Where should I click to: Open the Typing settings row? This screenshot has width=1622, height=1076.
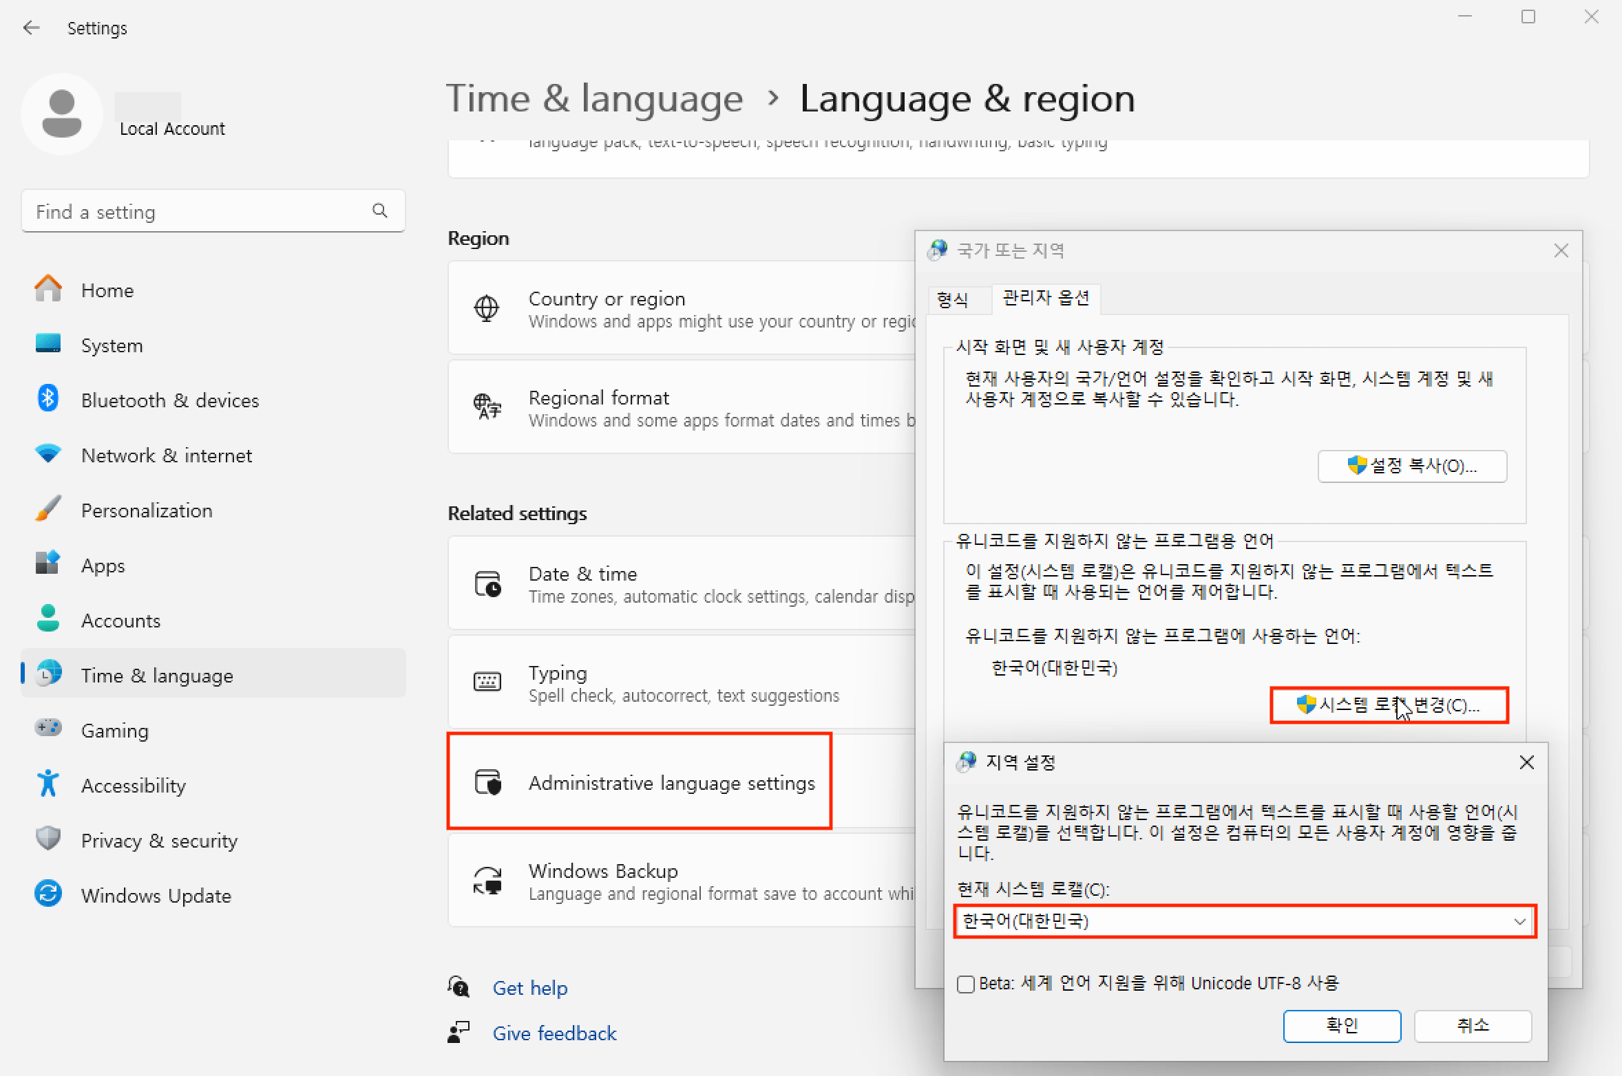(x=682, y=682)
